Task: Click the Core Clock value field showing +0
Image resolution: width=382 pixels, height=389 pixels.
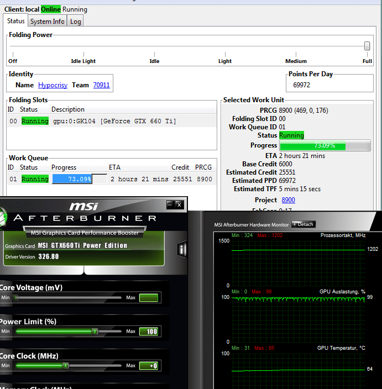Action: (148, 366)
